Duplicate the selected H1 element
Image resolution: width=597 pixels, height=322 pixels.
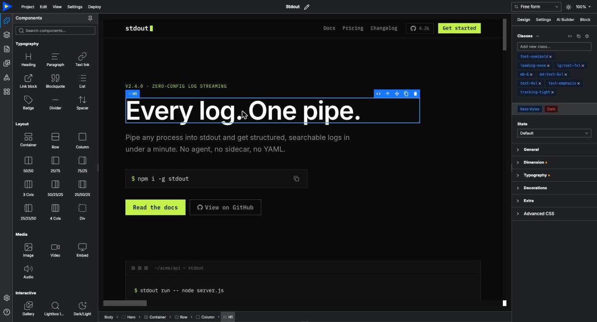pyautogui.click(x=406, y=94)
